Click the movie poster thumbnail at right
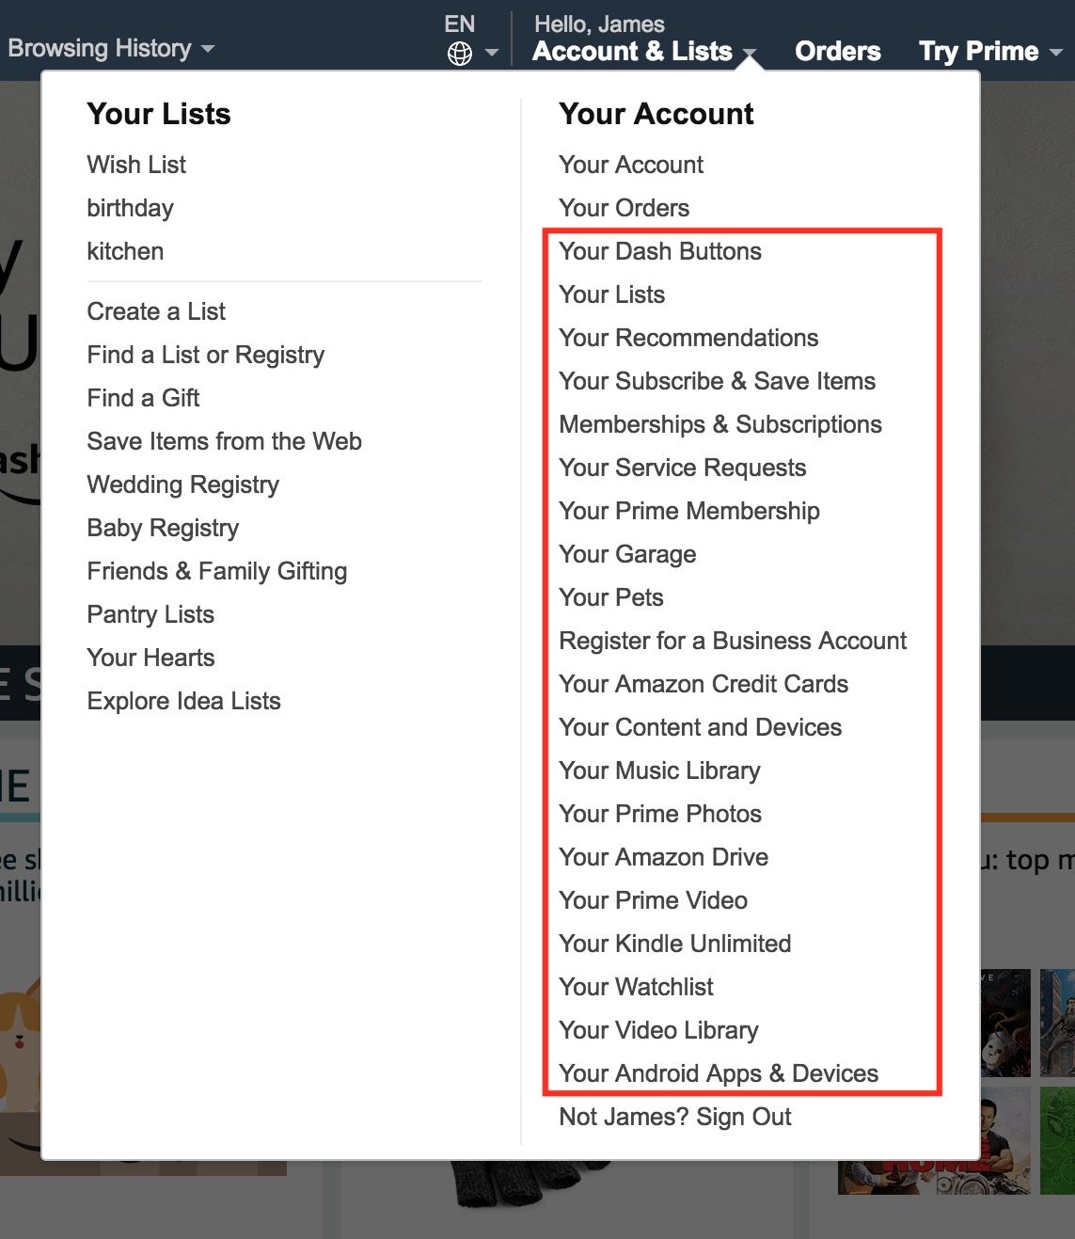1075x1239 pixels. tap(1005, 1023)
